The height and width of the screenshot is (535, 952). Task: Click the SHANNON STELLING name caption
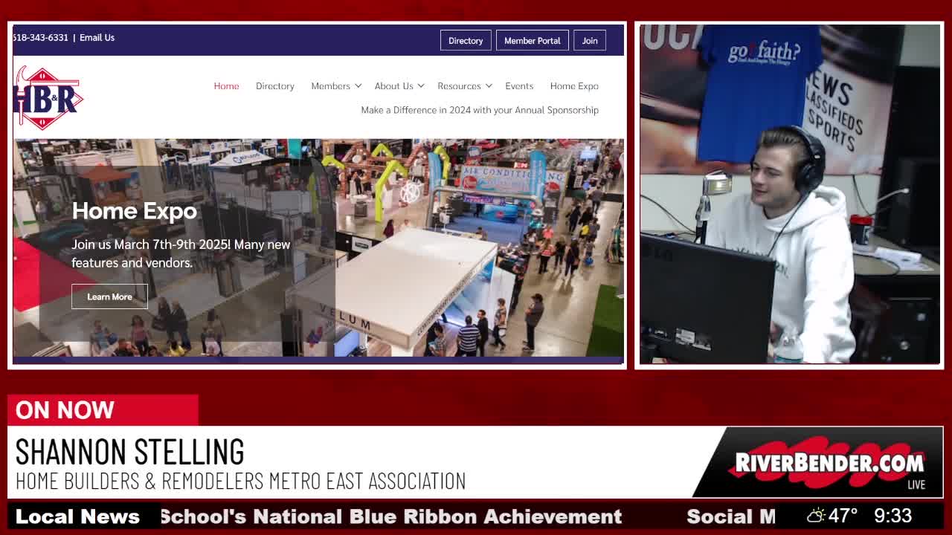(129, 452)
